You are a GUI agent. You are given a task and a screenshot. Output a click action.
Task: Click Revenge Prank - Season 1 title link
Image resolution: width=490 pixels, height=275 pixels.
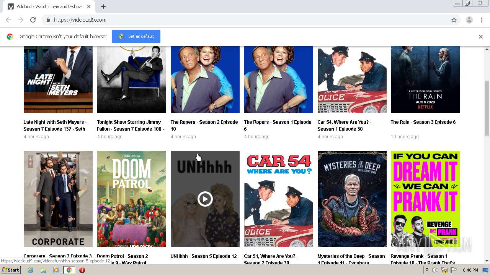(x=423, y=259)
